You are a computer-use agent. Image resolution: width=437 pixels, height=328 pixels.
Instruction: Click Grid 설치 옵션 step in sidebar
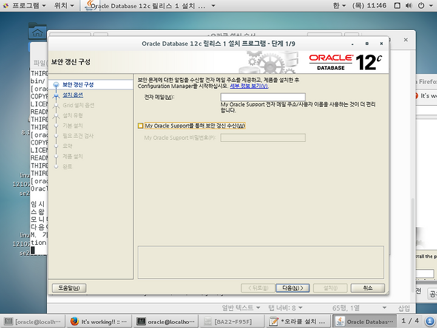coord(78,105)
